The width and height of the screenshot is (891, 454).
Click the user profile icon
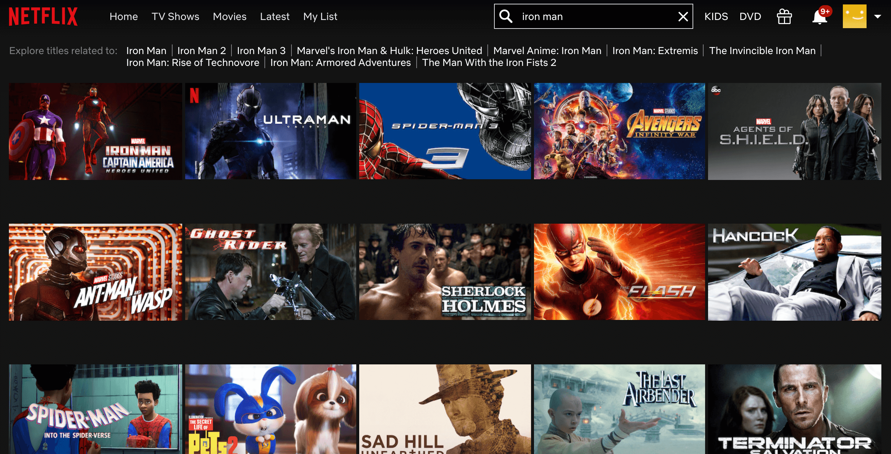coord(855,16)
